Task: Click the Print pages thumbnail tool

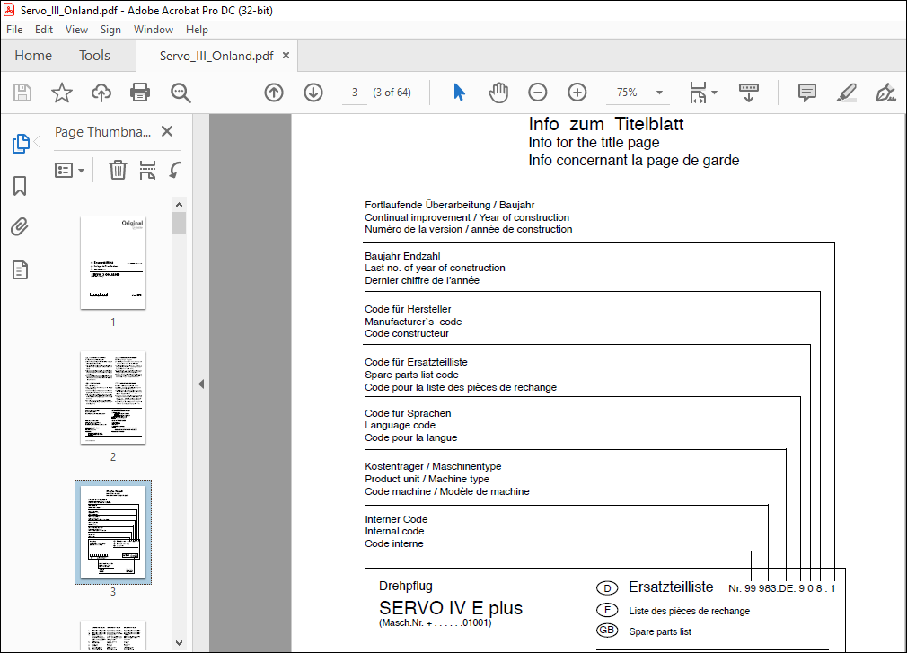Action: pos(147,170)
